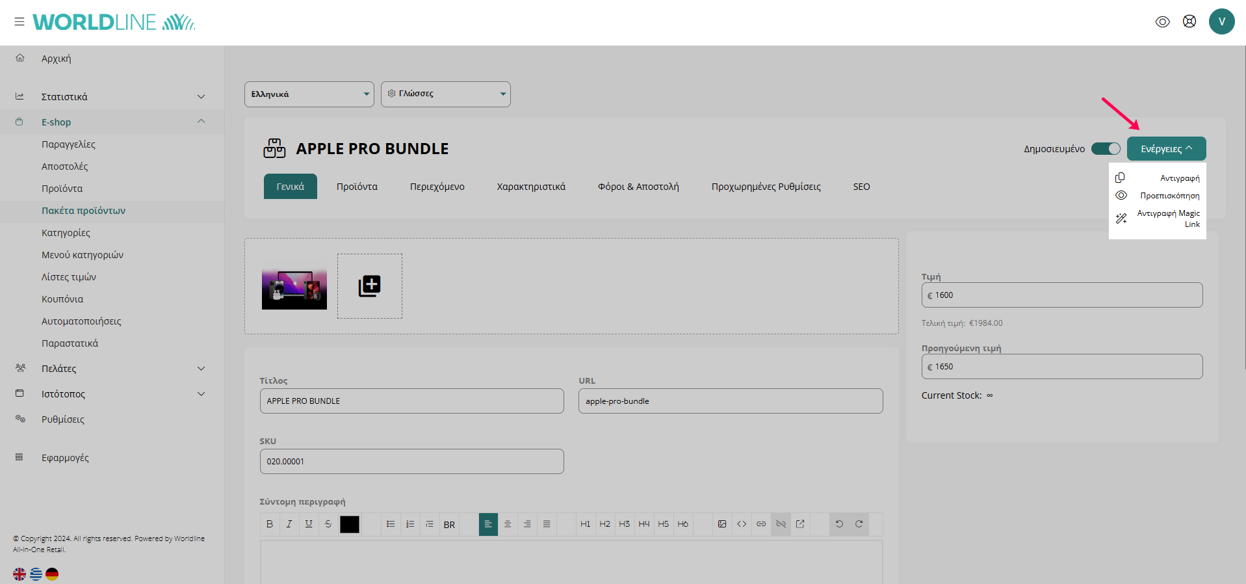This screenshot has width=1246, height=584.
Task: Switch to the Χαρακτηριστικά tab
Action: (x=531, y=187)
